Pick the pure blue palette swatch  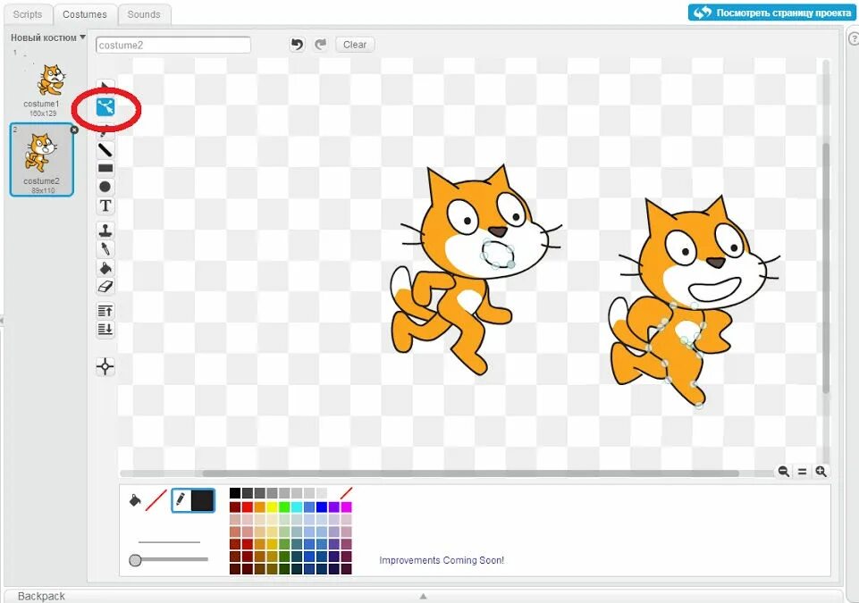[x=322, y=507]
